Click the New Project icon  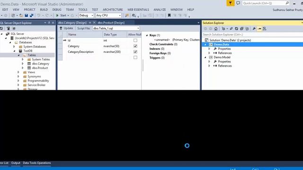pos(13,16)
